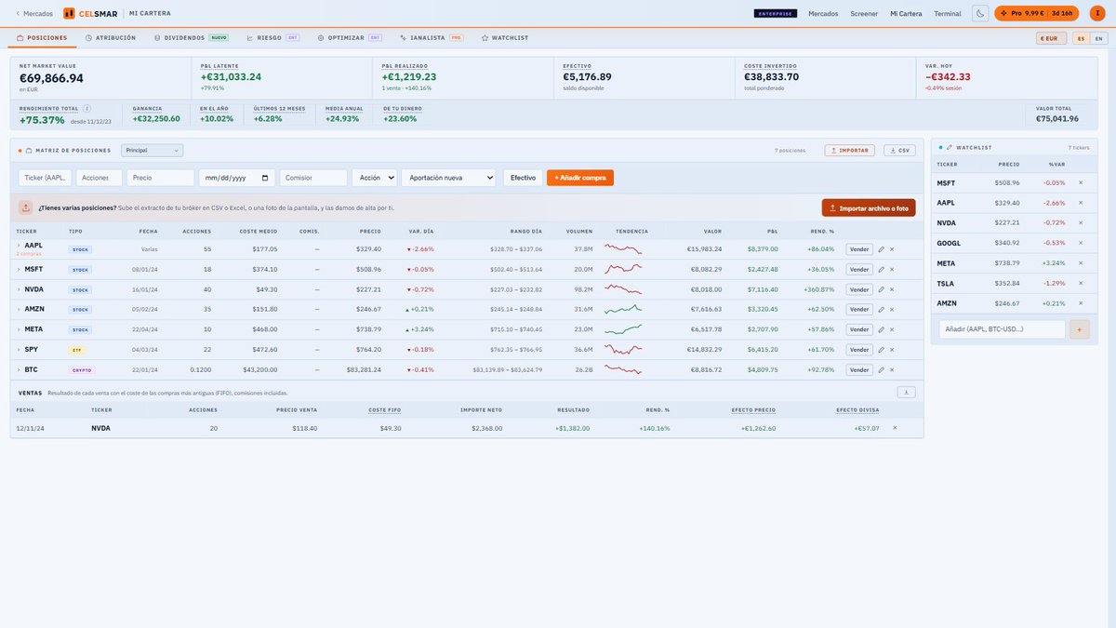Add ticker to watchlist with plus button
1116x628 pixels.
pyautogui.click(x=1080, y=329)
